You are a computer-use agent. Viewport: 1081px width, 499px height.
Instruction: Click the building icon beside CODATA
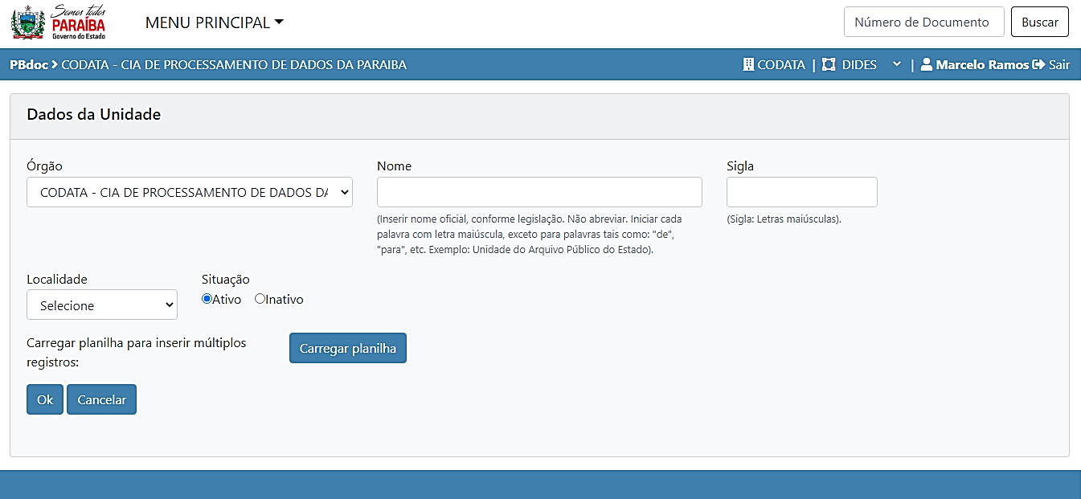(x=748, y=64)
